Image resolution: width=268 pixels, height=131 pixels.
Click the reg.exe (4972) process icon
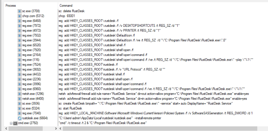pyautogui.click(x=20, y=30)
